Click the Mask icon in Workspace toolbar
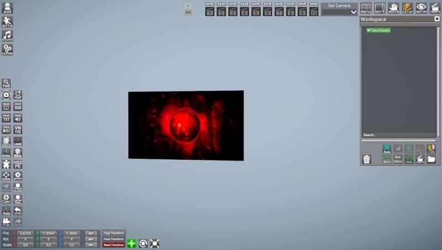 click(x=387, y=159)
